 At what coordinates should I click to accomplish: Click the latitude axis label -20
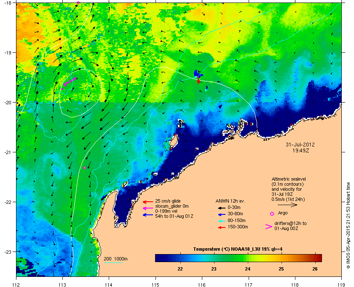8,102
